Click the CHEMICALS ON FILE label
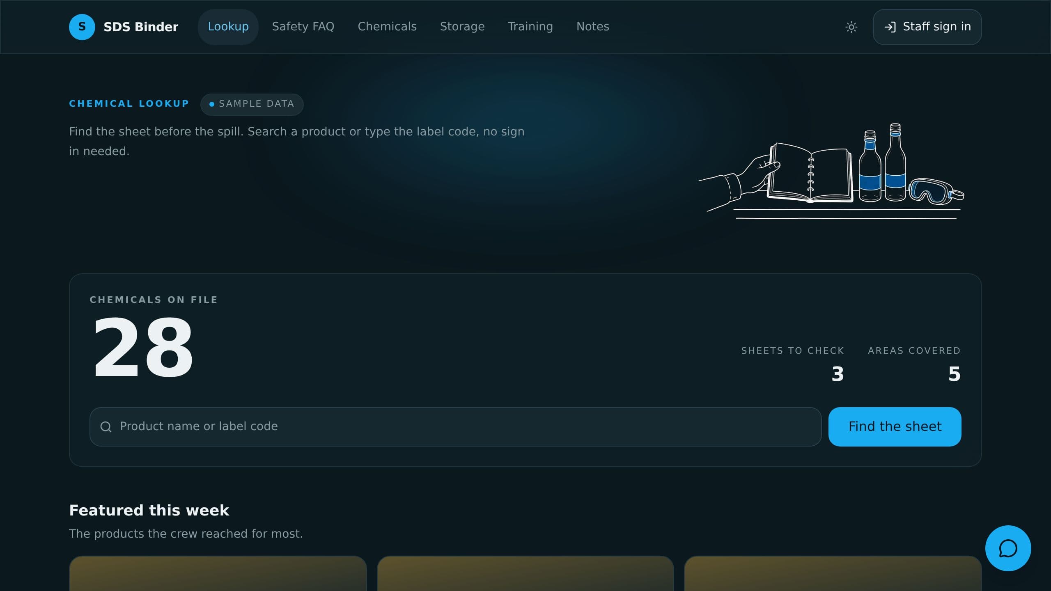Viewport: 1051px width, 591px height. [154, 300]
